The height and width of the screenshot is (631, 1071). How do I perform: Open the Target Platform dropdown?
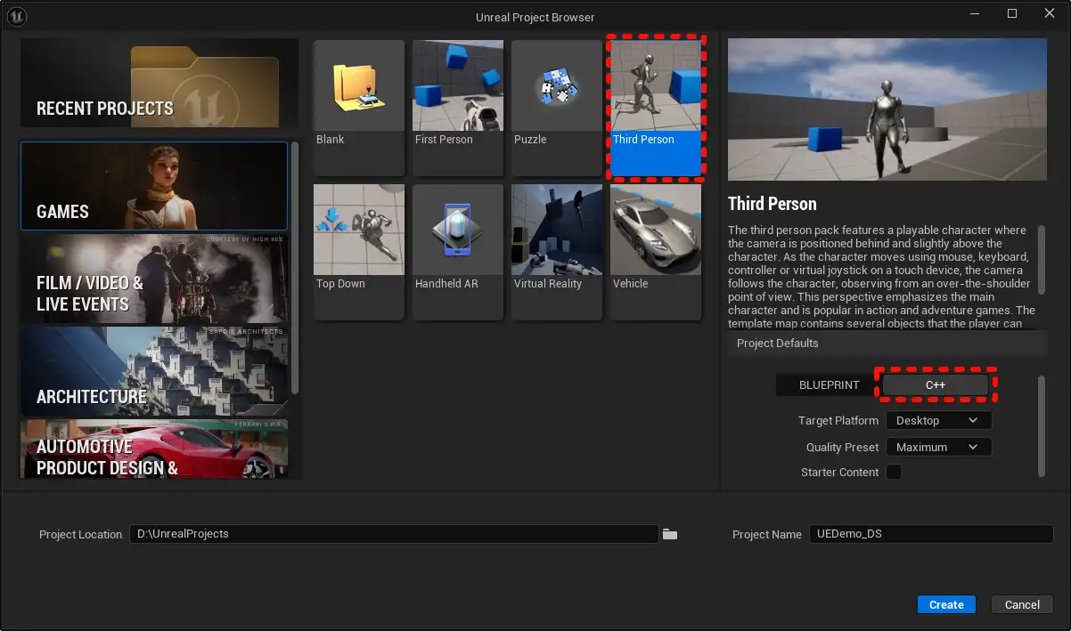937,420
